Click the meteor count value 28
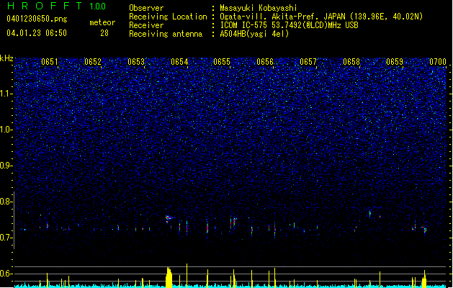Screen dimensions: 453x288 point(104,33)
